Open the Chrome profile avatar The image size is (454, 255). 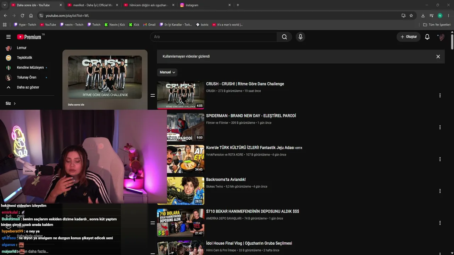[440, 16]
